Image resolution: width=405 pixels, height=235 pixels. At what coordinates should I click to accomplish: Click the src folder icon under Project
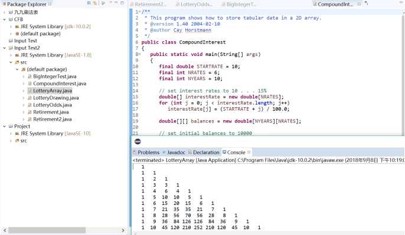(17, 141)
